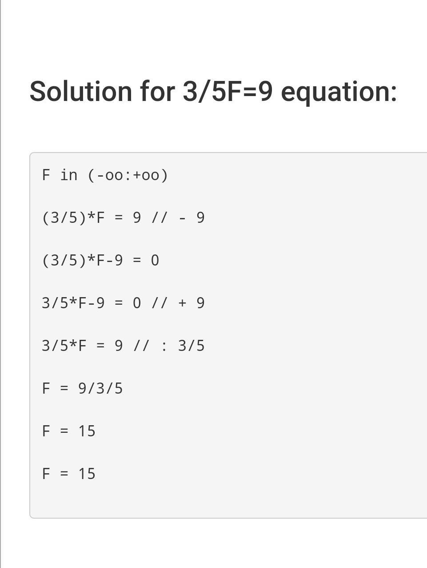Click the '// - 9' step annotation
Screen dimensions: 427x568
click(x=178, y=218)
